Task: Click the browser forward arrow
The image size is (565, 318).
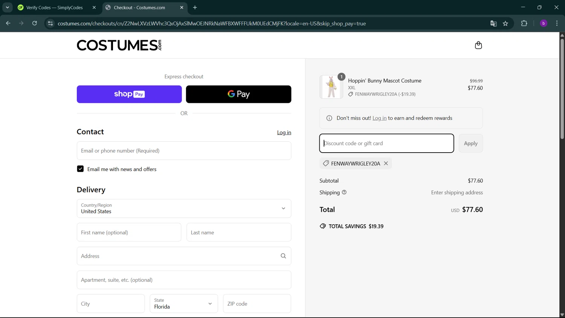Action: 21,23
